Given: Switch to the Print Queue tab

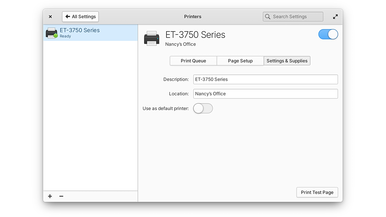Looking at the screenshot, I should coord(193,61).
